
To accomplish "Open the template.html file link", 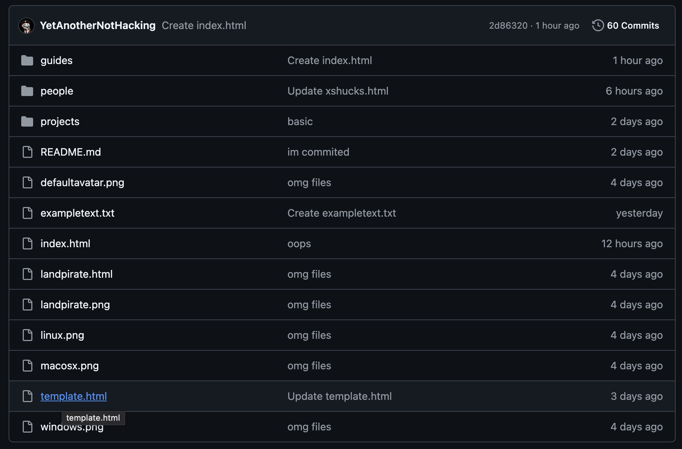I will click(74, 396).
